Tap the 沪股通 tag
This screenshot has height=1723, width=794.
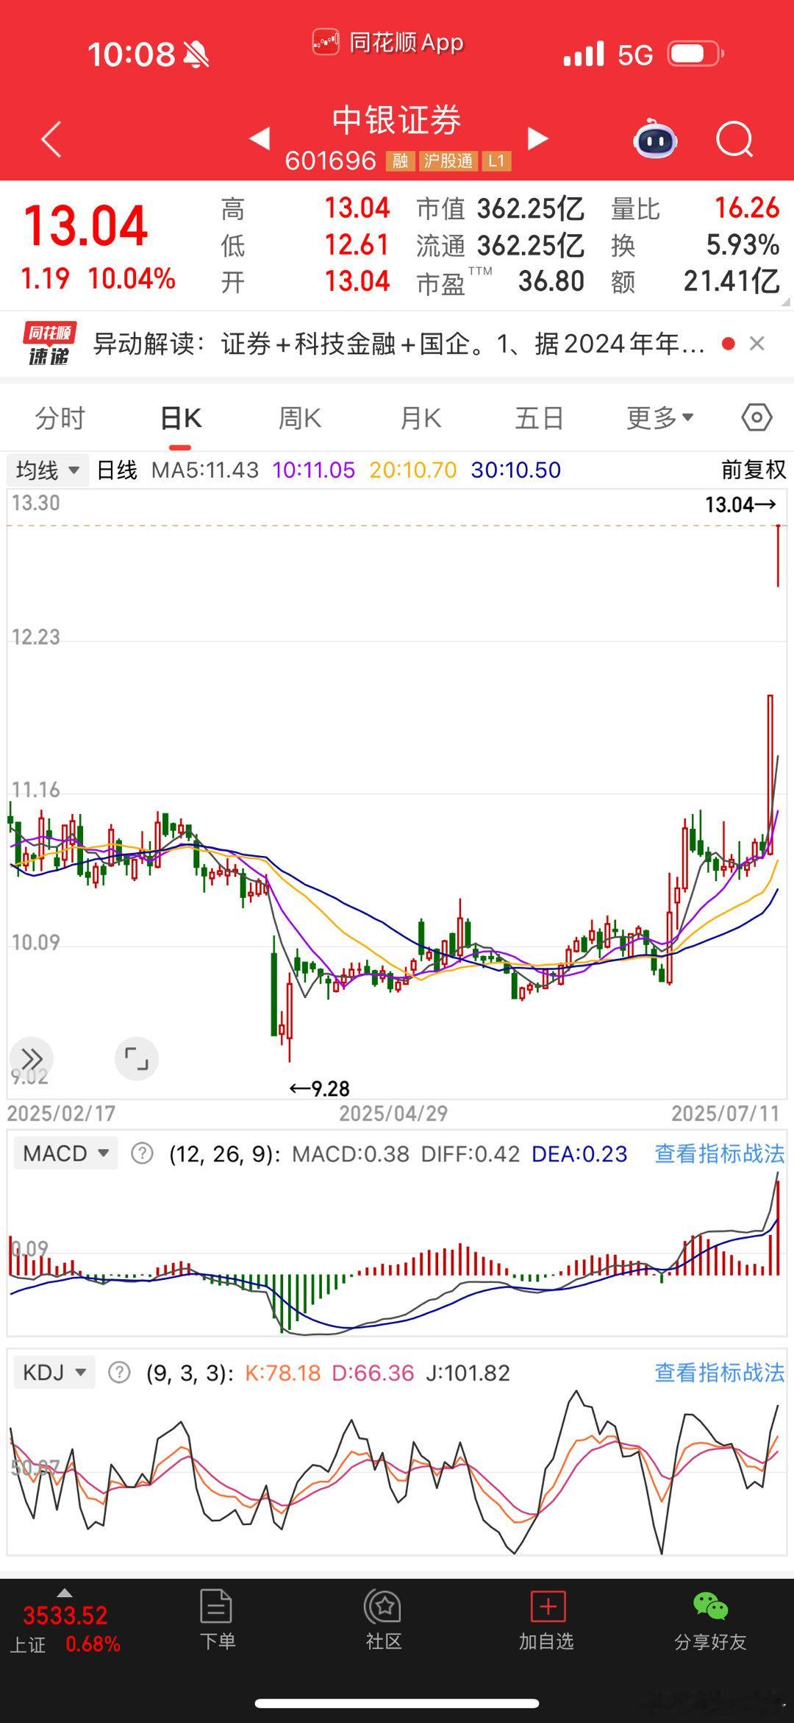[x=448, y=161]
